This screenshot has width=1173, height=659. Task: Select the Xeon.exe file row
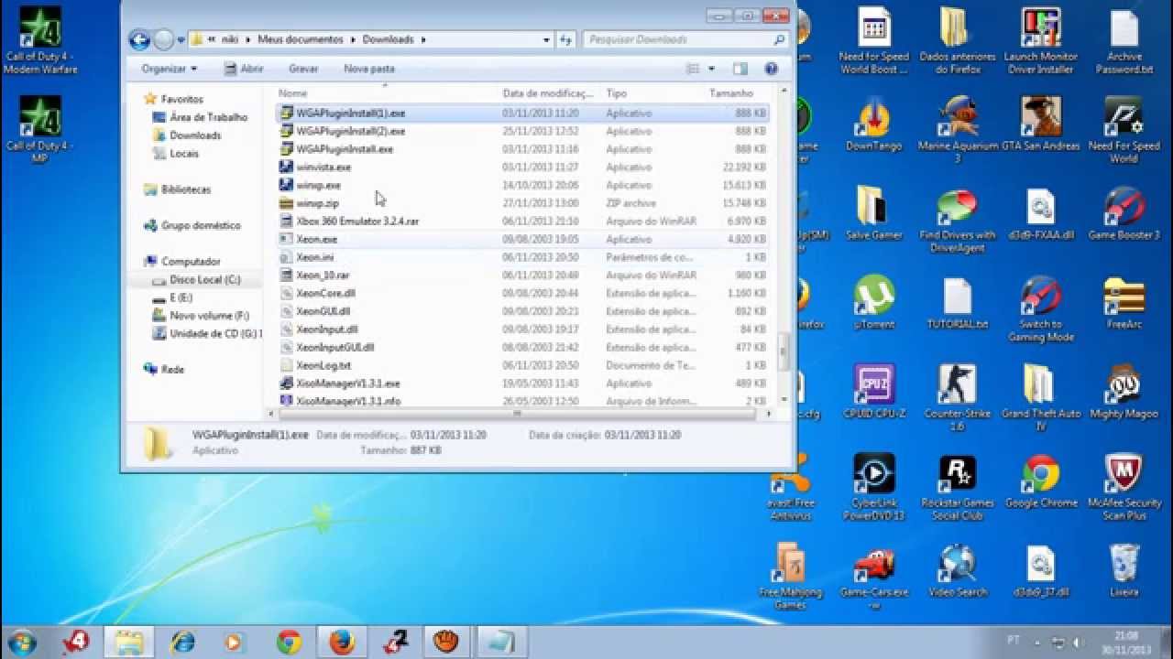522,239
